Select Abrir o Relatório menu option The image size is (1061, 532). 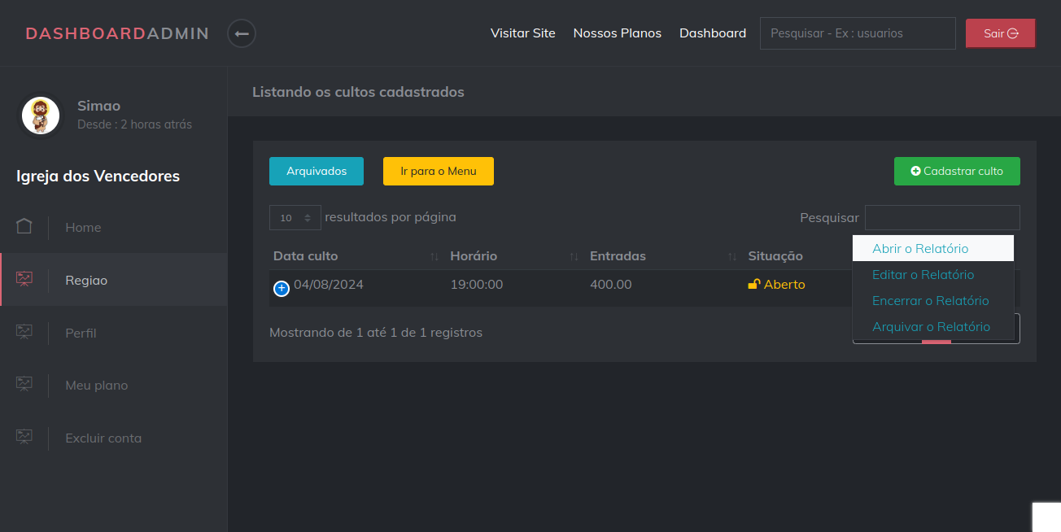(920, 248)
